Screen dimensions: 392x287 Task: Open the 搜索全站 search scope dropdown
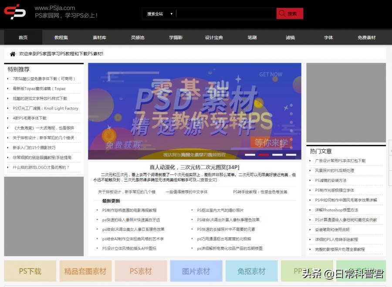tap(159, 14)
